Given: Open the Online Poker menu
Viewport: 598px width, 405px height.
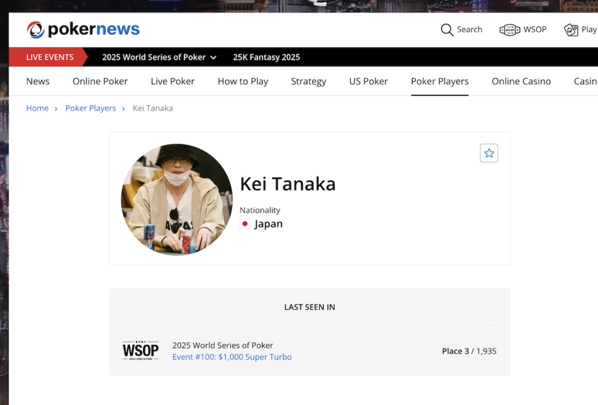Looking at the screenshot, I should (100, 81).
